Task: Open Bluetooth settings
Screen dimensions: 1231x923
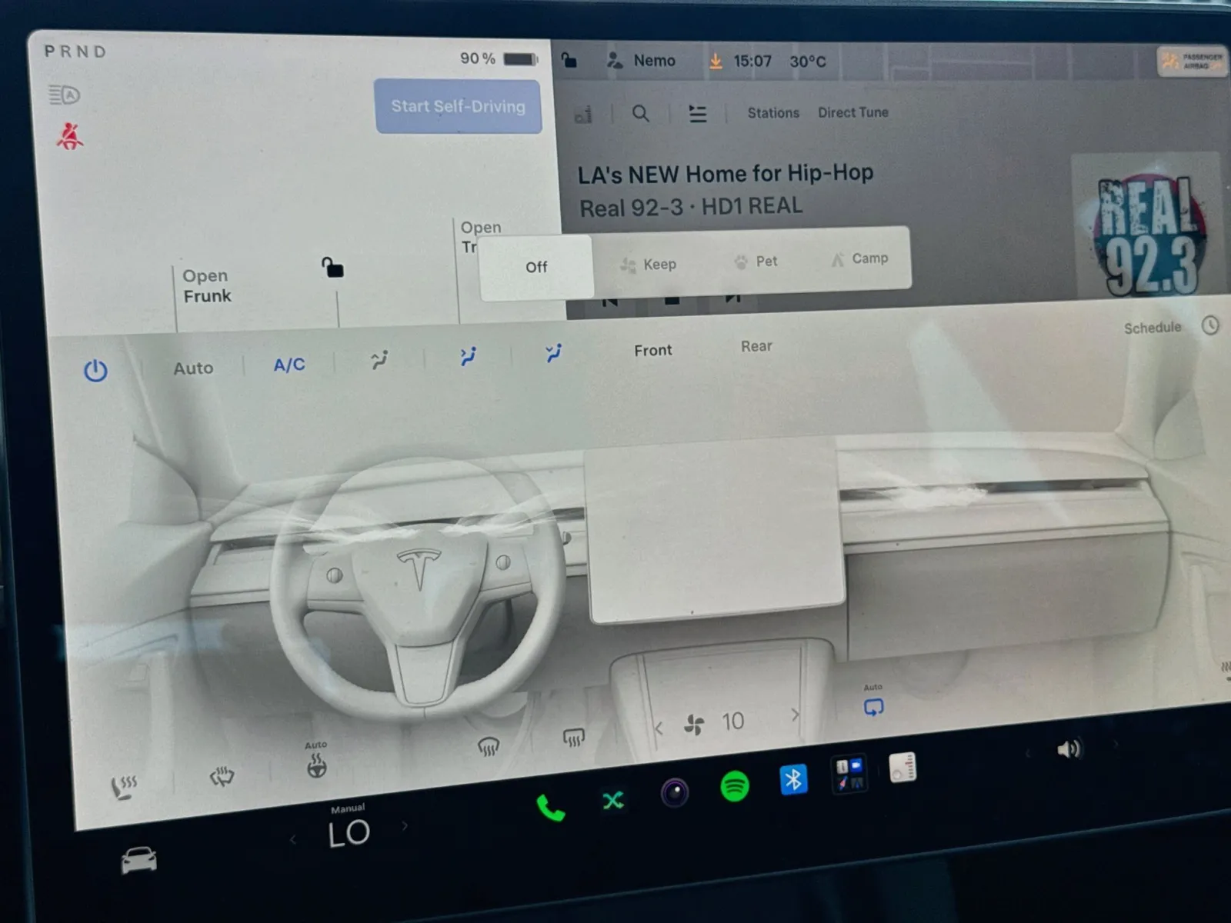Action: pos(793,780)
